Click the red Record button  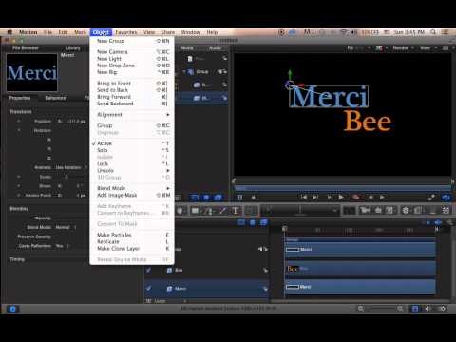coord(356,198)
